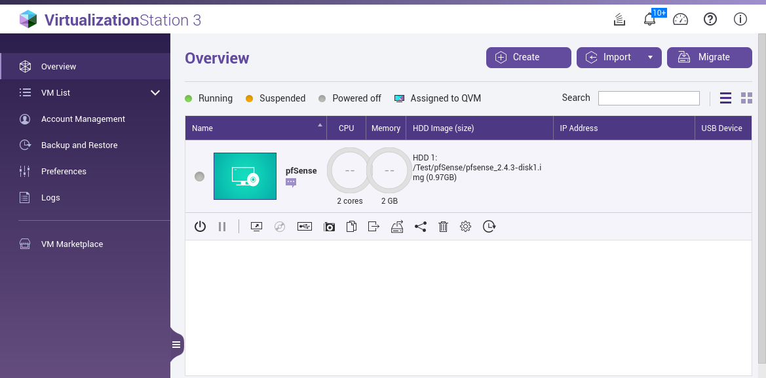Click the Assigned to QVM legend label

click(446, 98)
